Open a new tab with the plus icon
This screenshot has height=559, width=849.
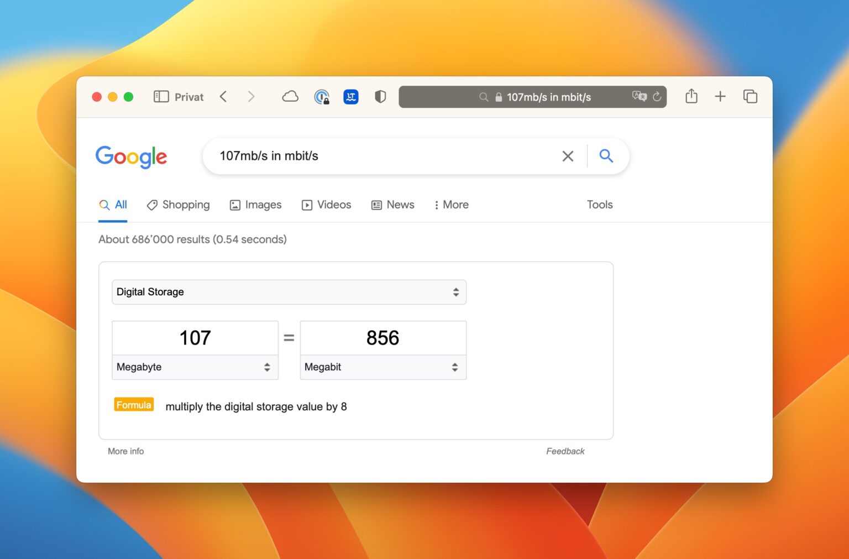point(720,96)
